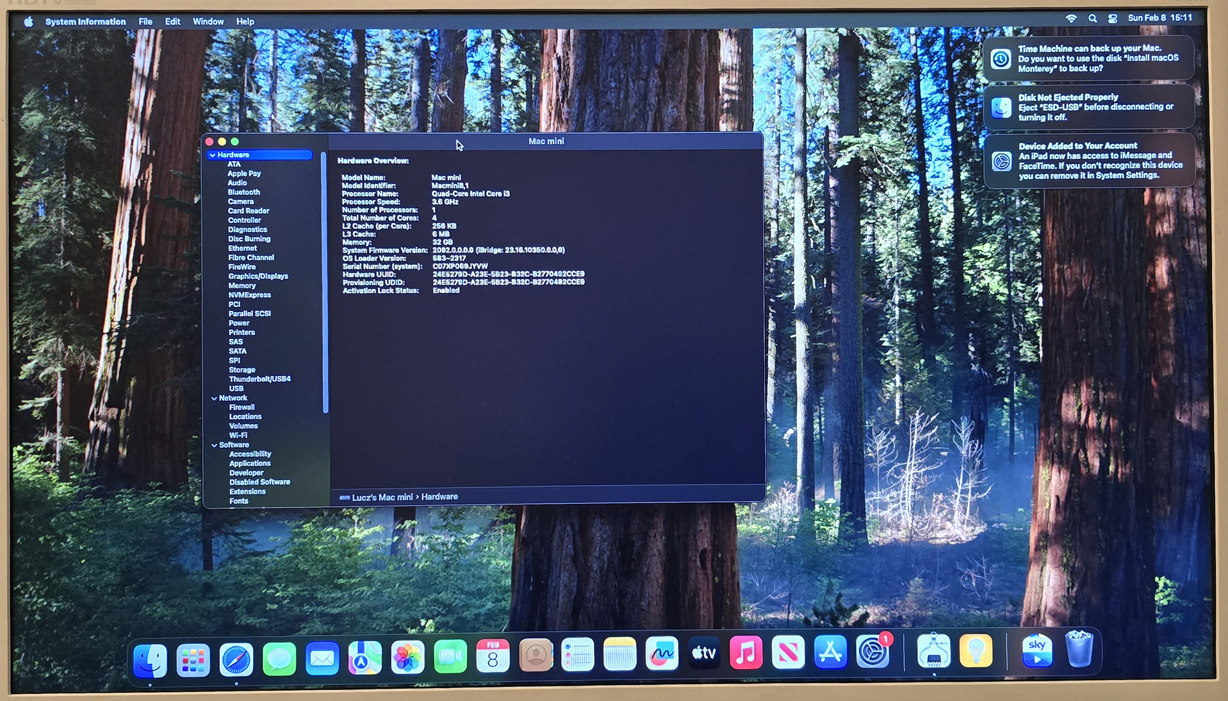Select Apple Pay in the sidebar
This screenshot has height=701, width=1228.
pos(244,174)
